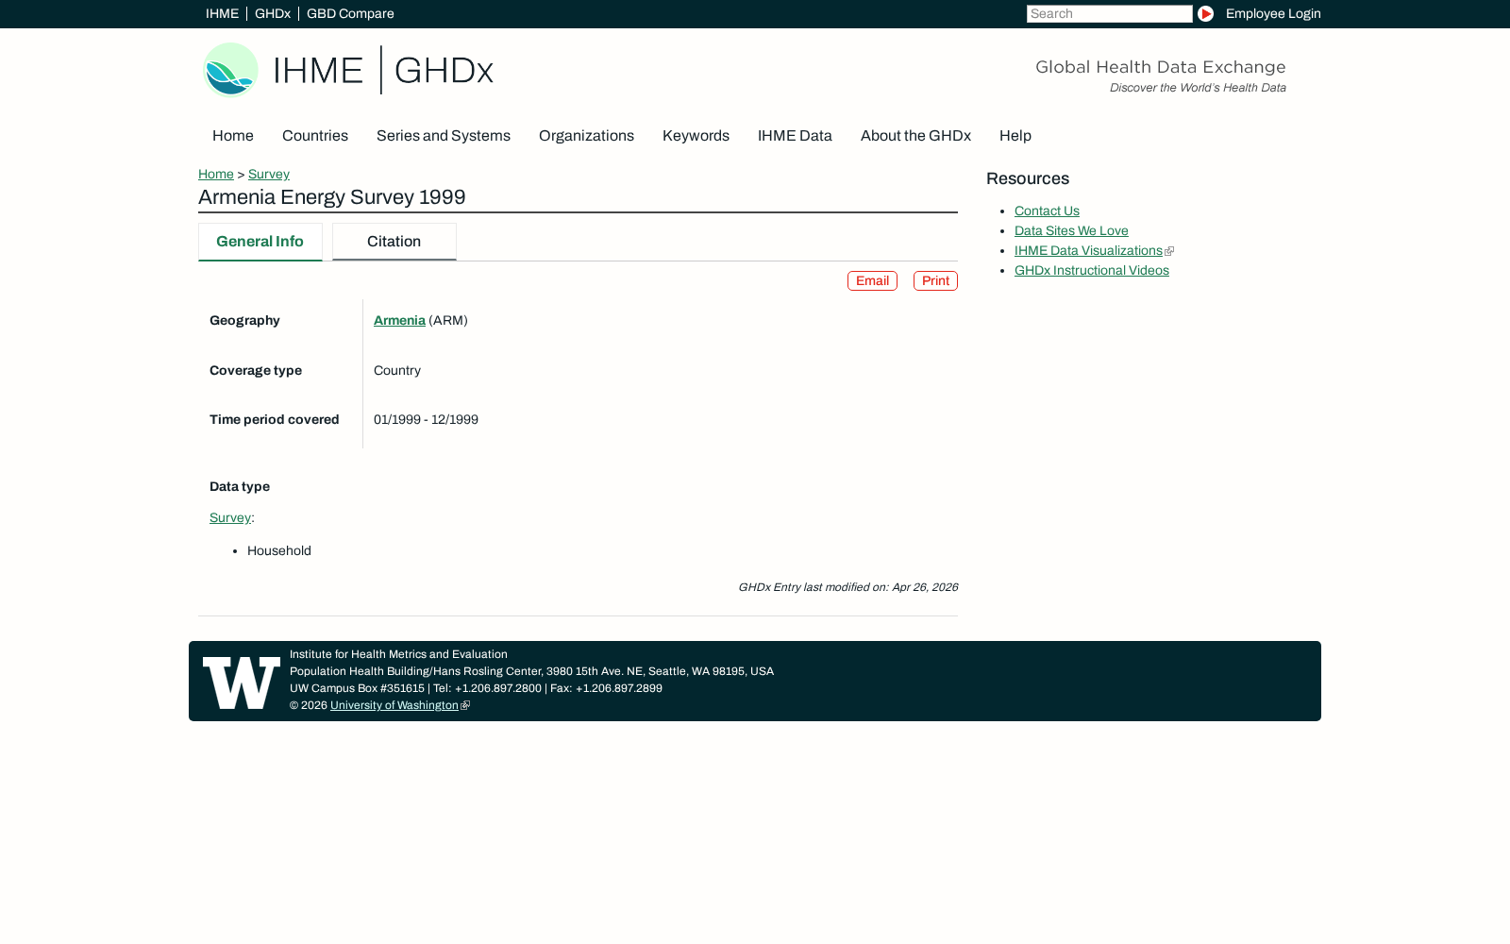Click the 'Institute for Health Metrics and Evaluation' footer text
The height and width of the screenshot is (944, 1510).
(398, 654)
